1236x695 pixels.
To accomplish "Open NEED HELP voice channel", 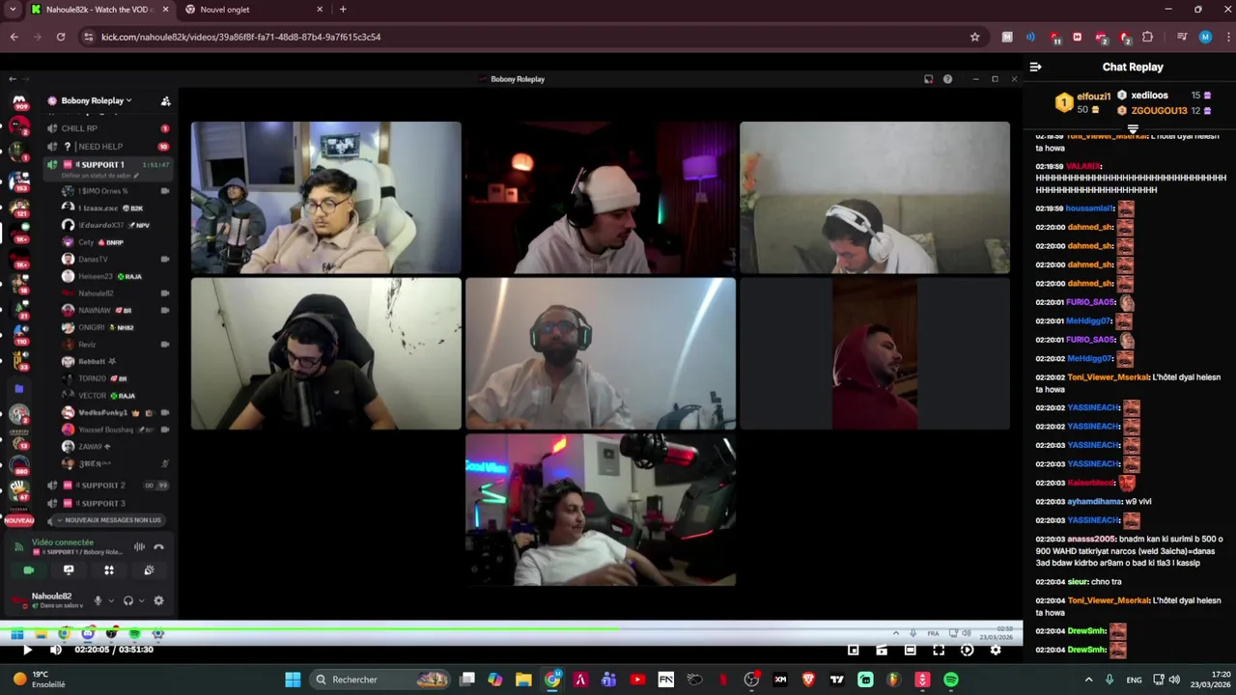I will [106, 147].
